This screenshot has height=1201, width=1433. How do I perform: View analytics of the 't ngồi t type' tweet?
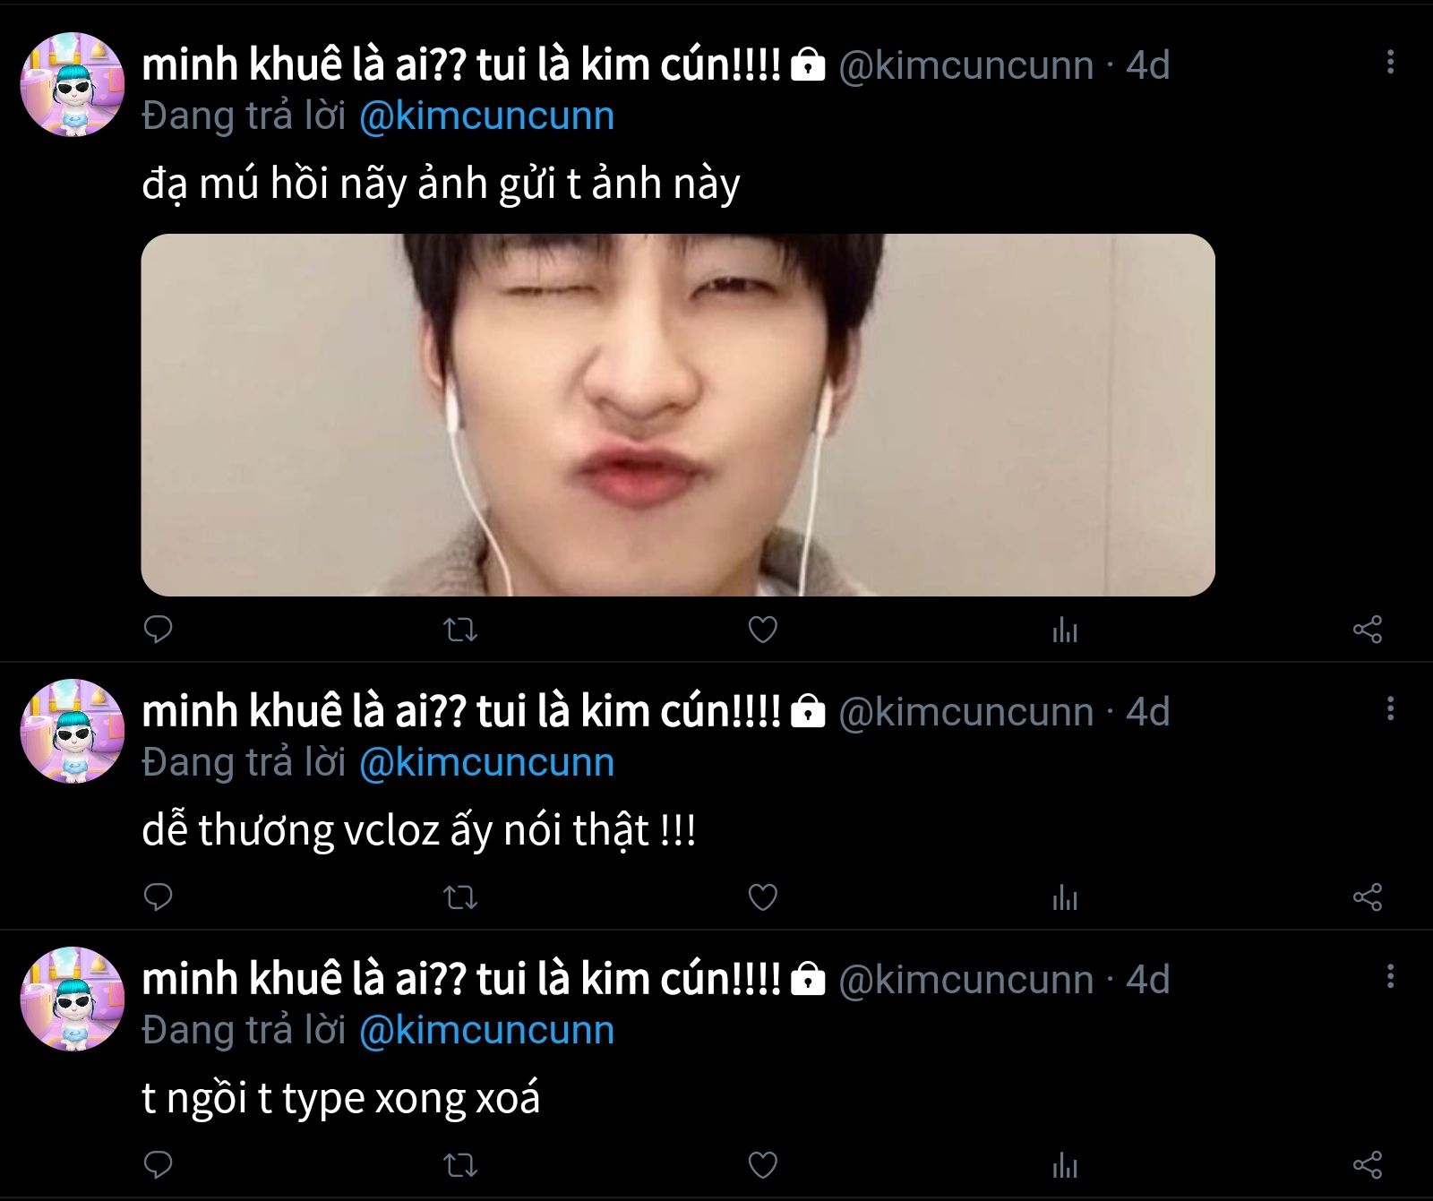(x=1065, y=1165)
